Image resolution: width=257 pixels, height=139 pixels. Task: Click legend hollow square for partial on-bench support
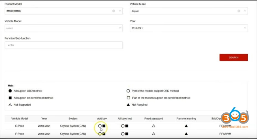pyautogui.click(x=128, y=98)
